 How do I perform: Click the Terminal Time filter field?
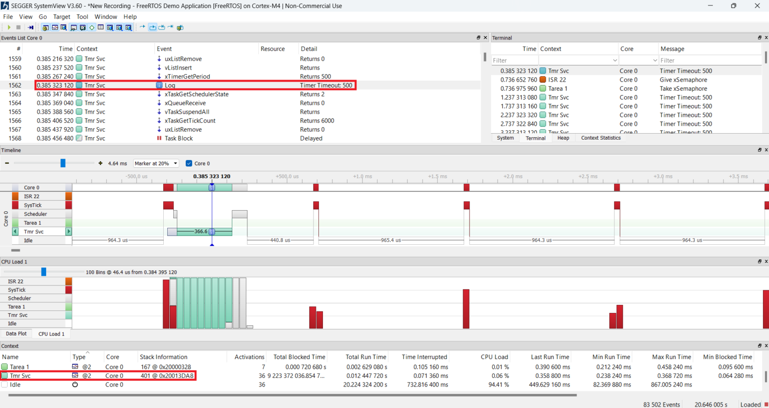coord(515,61)
